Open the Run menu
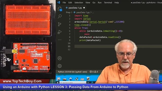 [99, 3]
